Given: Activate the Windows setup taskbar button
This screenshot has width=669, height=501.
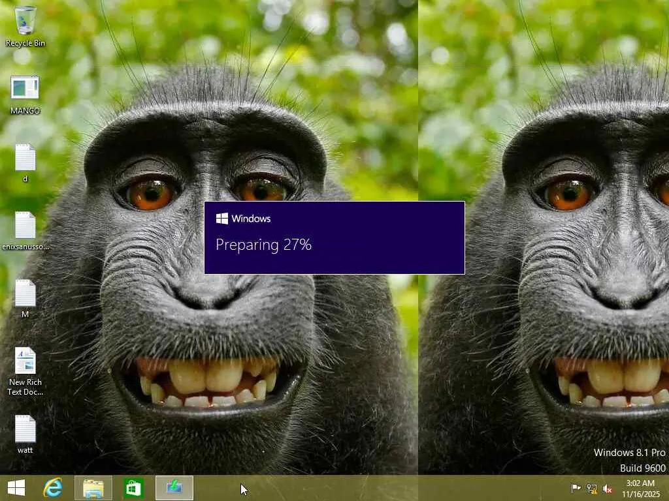Looking at the screenshot, I should click(174, 488).
